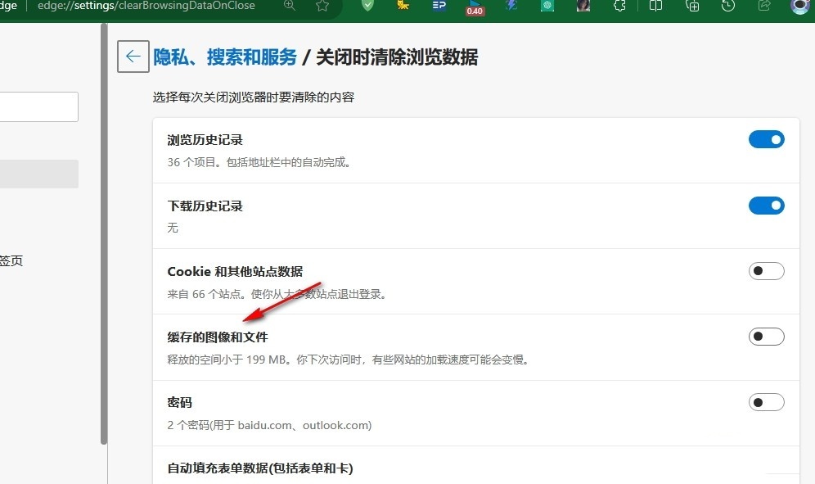This screenshot has height=484, width=815.
Task: Turn off 浏览历史记录 clearing toggle
Action: [x=766, y=139]
